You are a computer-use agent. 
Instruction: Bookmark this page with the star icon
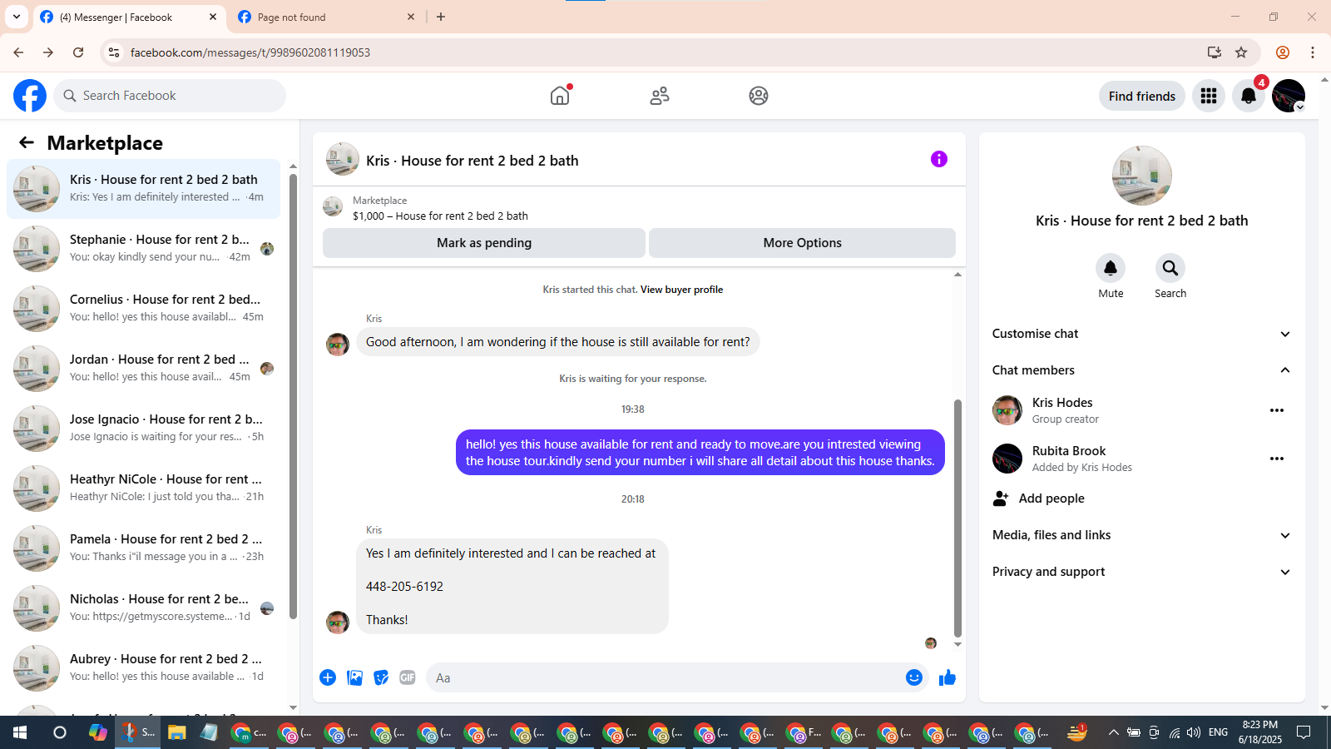pyautogui.click(x=1241, y=52)
